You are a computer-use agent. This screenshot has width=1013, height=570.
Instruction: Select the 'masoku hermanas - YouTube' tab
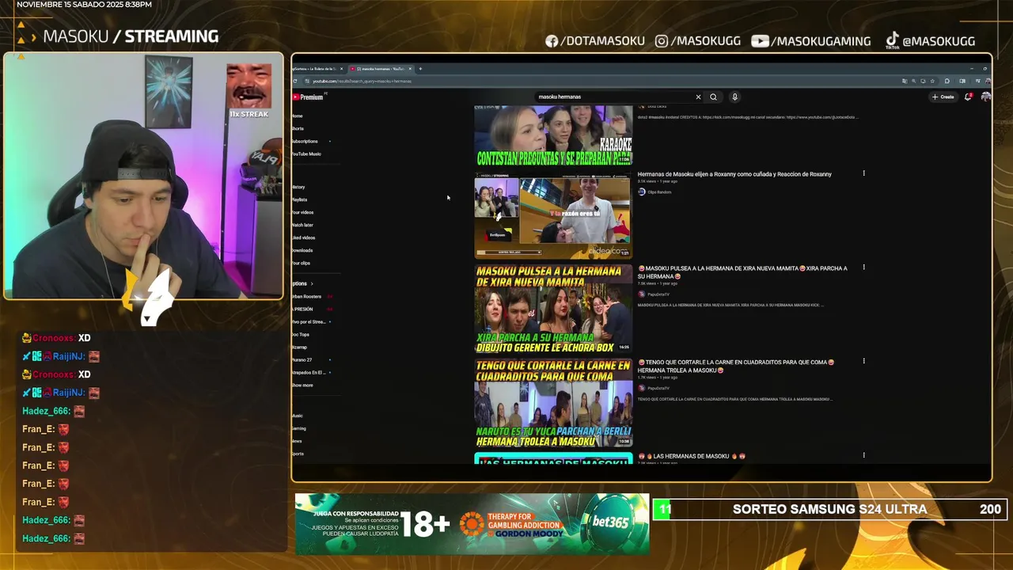click(381, 69)
